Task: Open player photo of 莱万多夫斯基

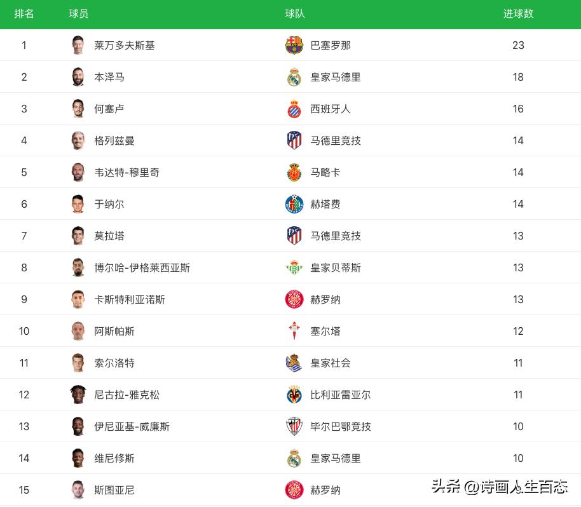Action: (78, 45)
